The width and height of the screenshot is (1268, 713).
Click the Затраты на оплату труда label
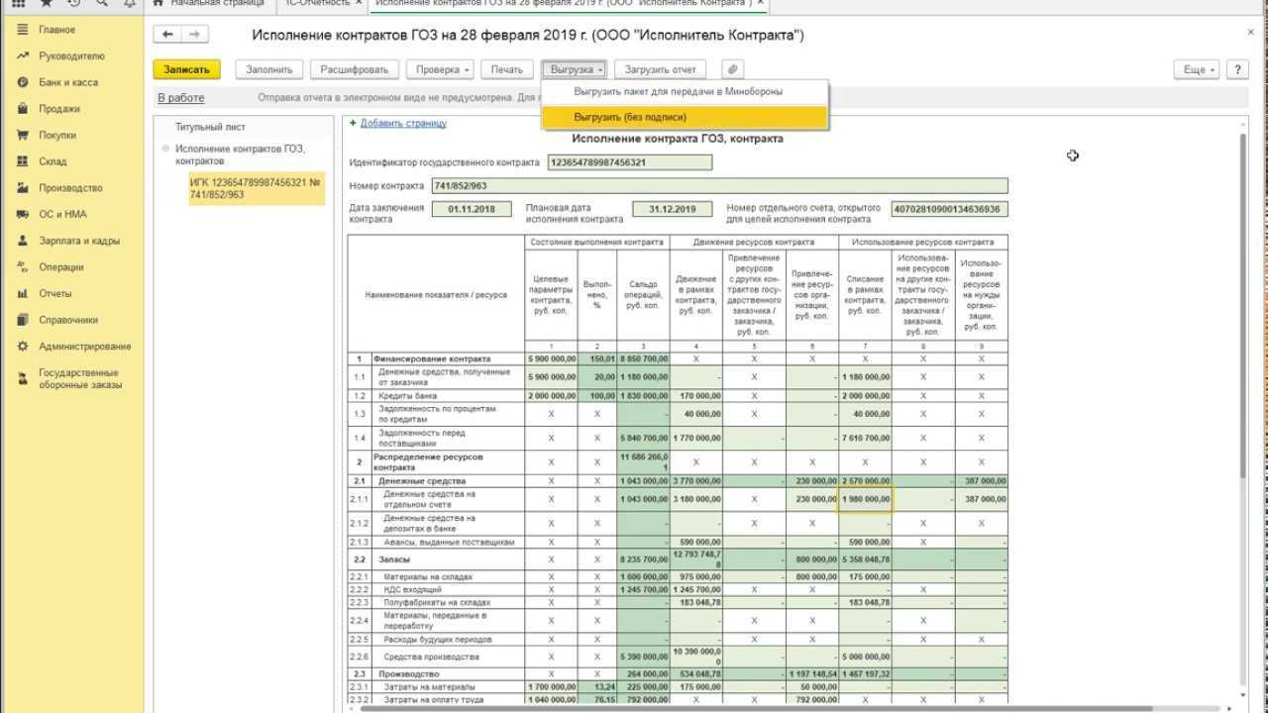click(x=434, y=700)
